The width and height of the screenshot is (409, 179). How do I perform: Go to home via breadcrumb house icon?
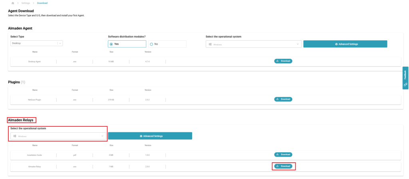click(13, 3)
